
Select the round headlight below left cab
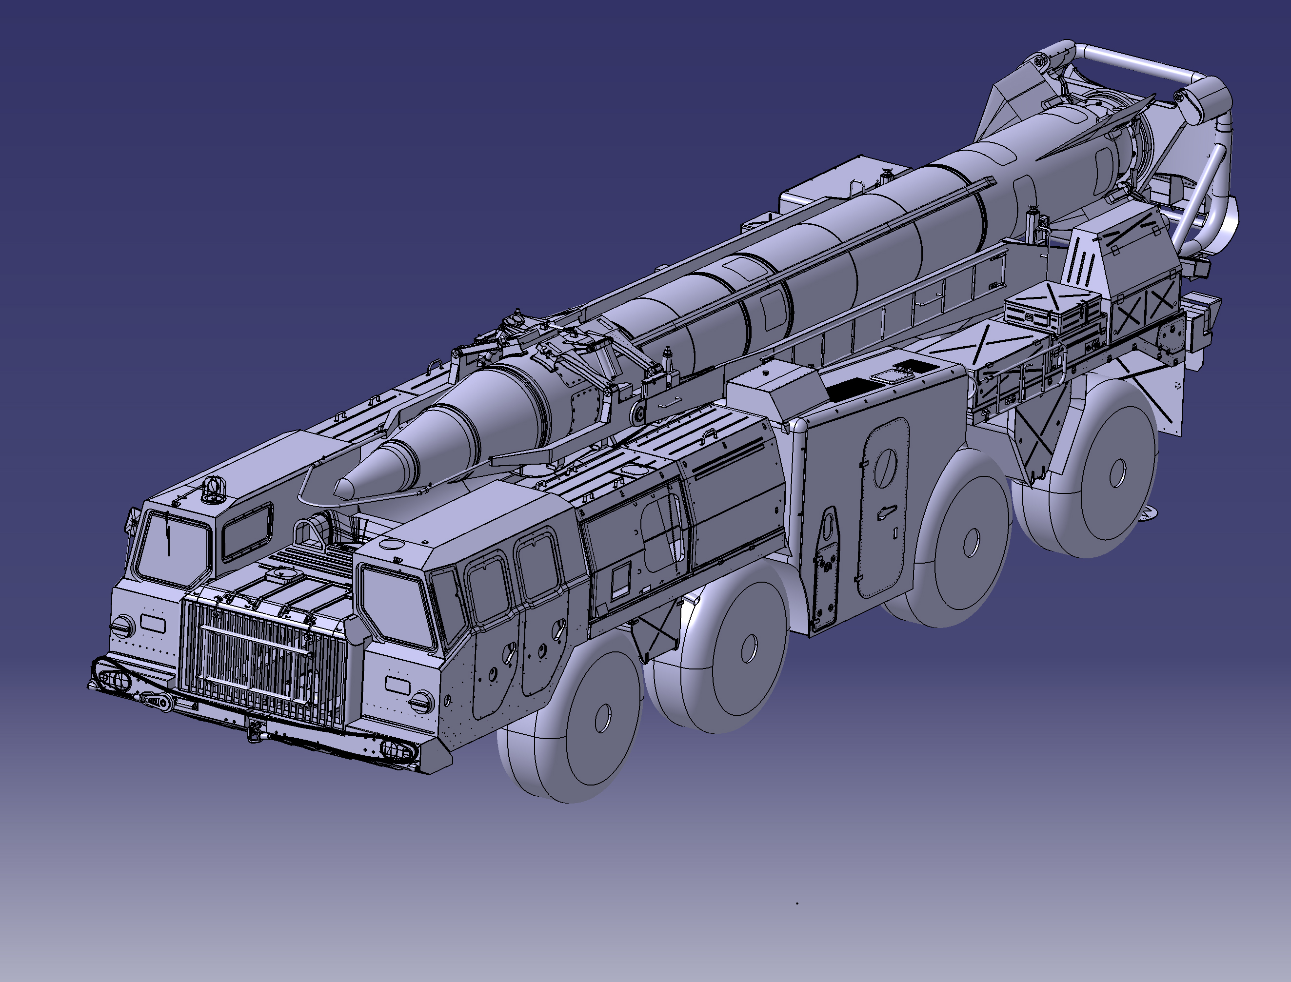pos(123,626)
